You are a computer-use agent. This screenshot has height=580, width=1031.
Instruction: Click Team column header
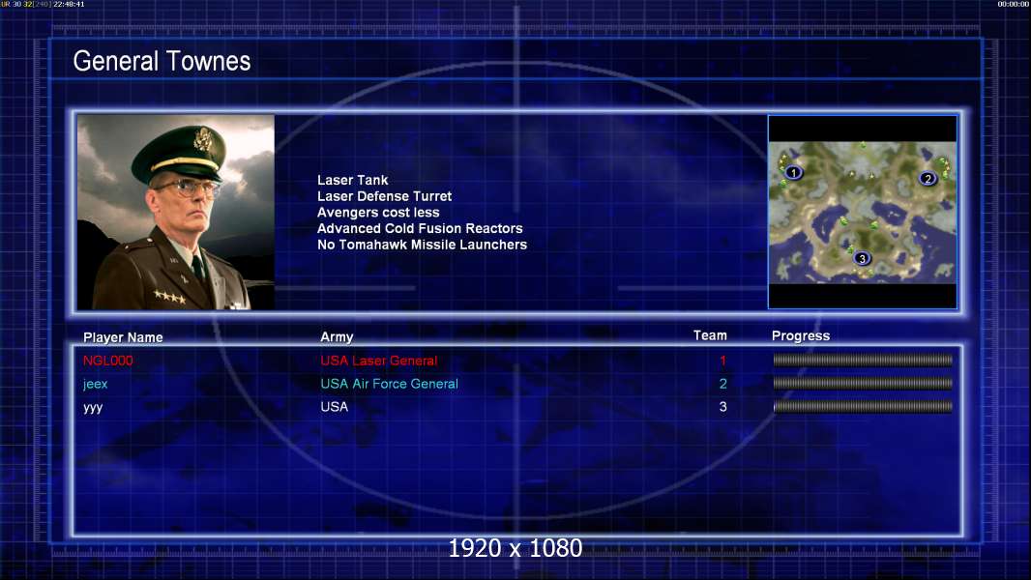tap(710, 335)
